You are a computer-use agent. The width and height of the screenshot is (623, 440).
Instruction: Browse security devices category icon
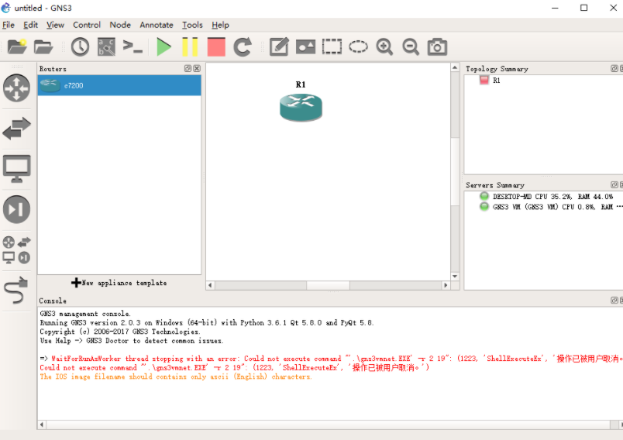(x=17, y=209)
